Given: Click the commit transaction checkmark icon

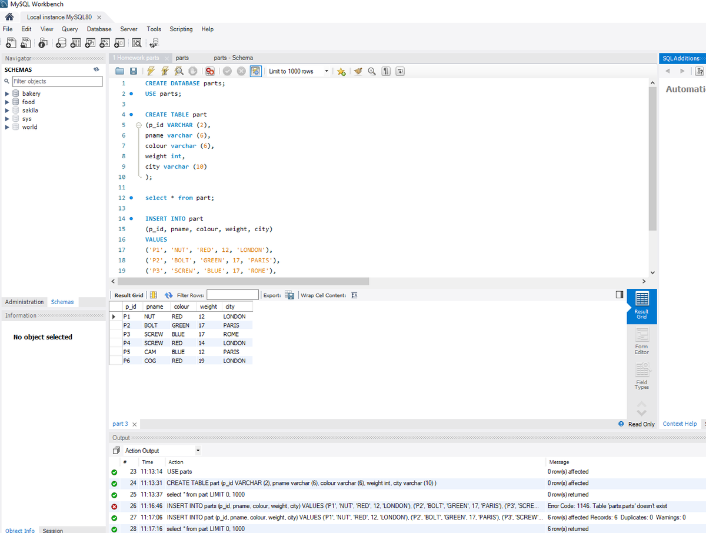Looking at the screenshot, I should point(228,71).
